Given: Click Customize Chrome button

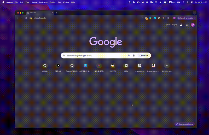Looking at the screenshot, I should click(x=185, y=124).
